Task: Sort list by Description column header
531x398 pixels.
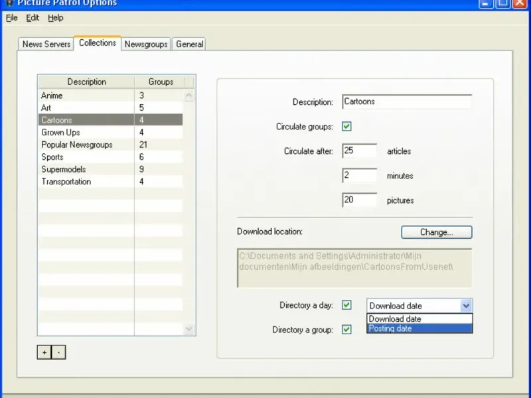Action: click(x=86, y=82)
